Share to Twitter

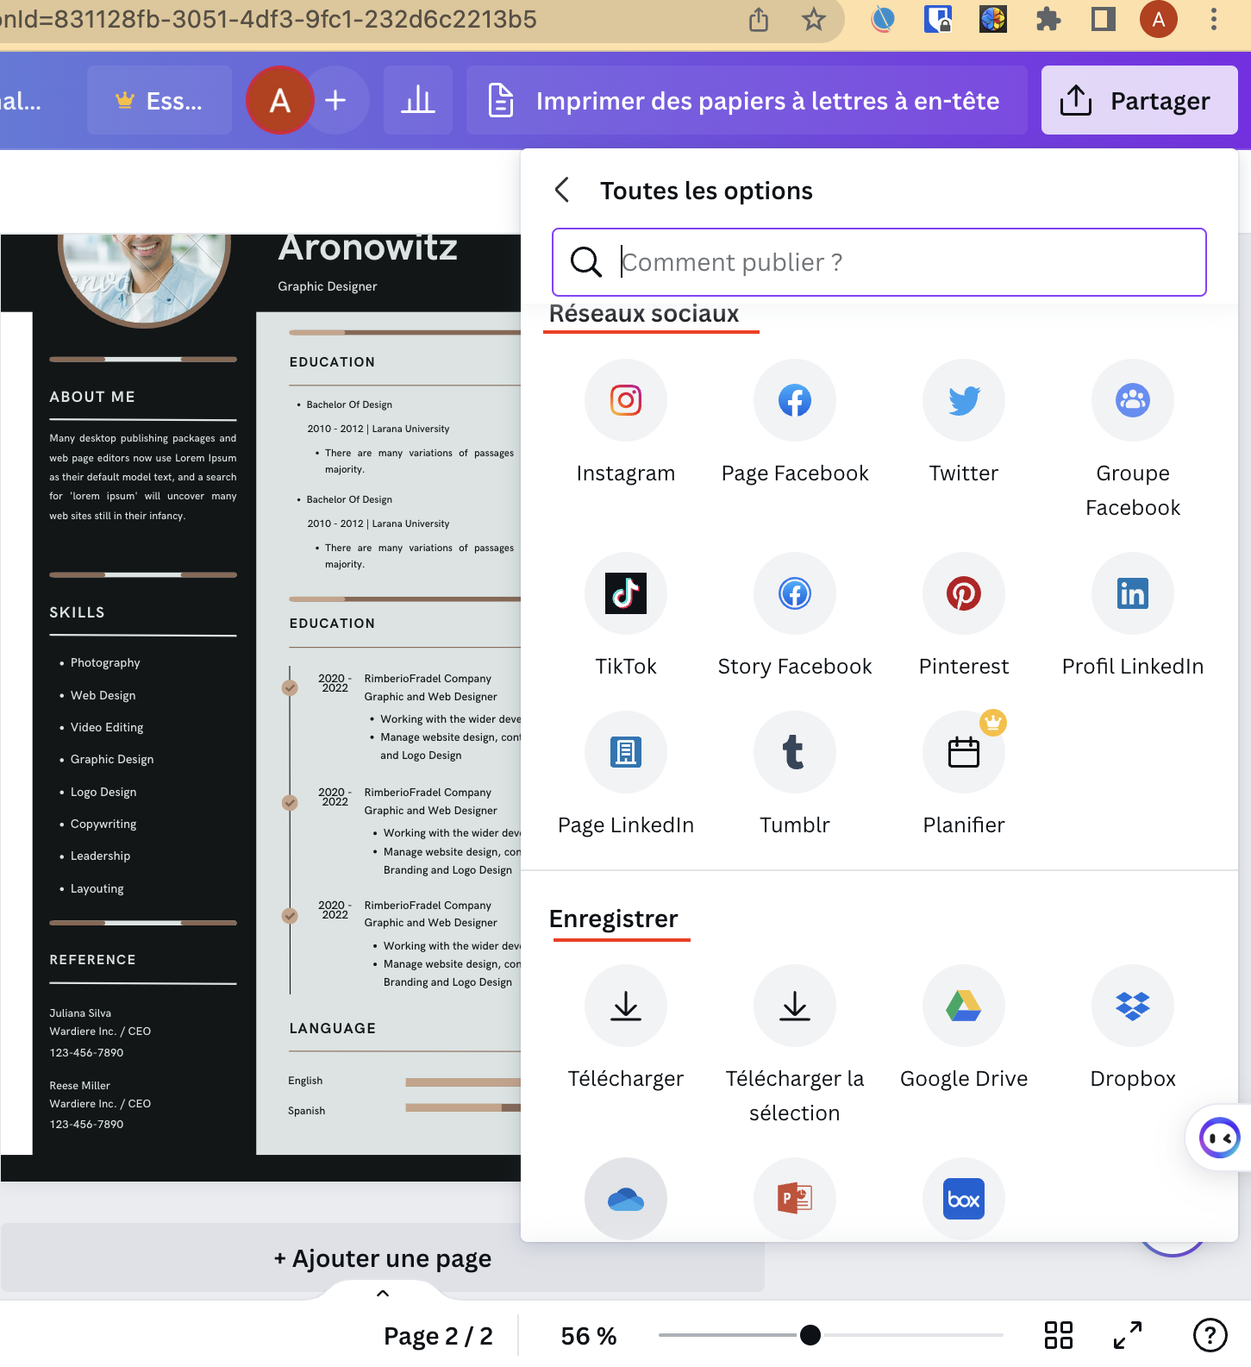coord(964,400)
